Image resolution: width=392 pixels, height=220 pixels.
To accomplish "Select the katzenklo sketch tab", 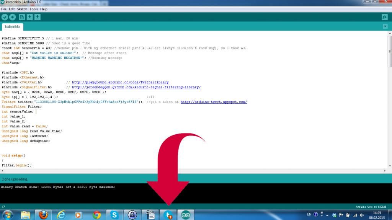I will (13, 27).
